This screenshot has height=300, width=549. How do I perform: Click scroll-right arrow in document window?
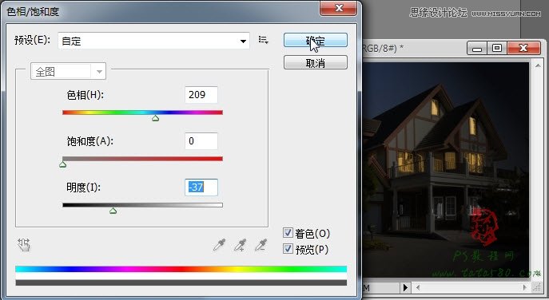525,288
